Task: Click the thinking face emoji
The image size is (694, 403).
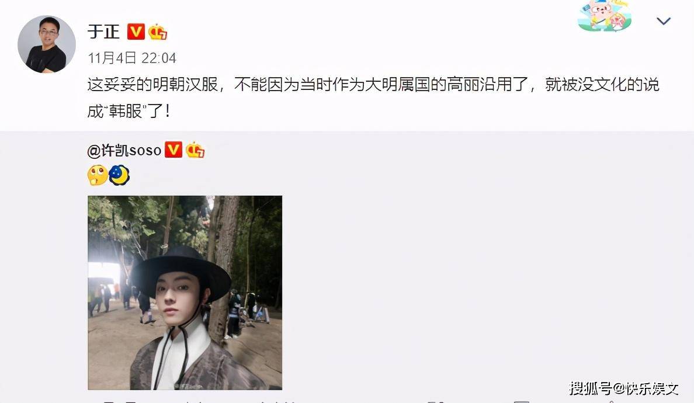Action: (x=98, y=175)
